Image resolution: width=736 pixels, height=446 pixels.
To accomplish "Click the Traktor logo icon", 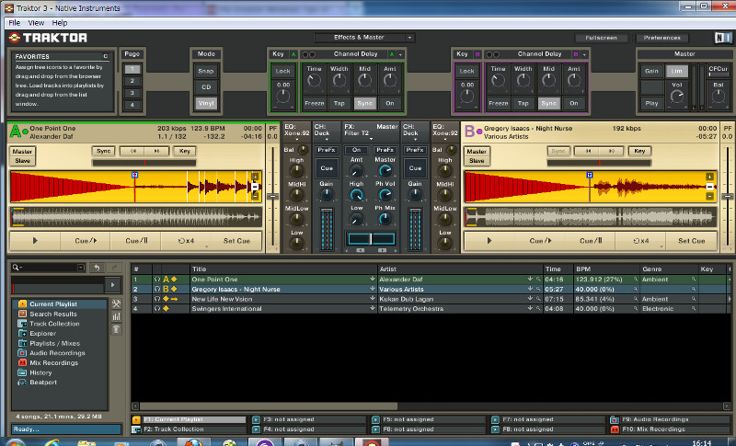I will (x=15, y=38).
